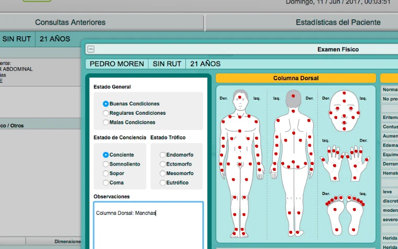398x249 pixels.
Task: Collapse the Examen Físico panel with minus icon
Action: (x=91, y=49)
